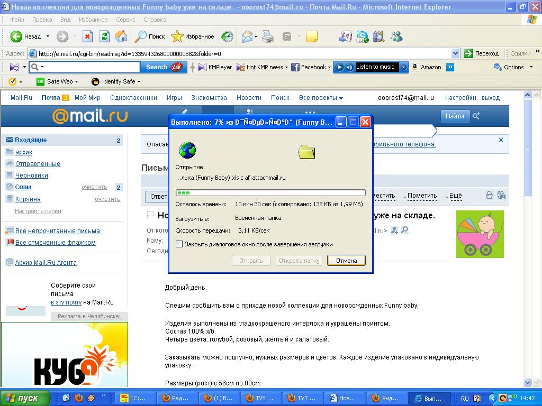The width and height of the screenshot is (542, 406).
Task: Click the Print icon in IE toolbar
Action: click(268, 36)
